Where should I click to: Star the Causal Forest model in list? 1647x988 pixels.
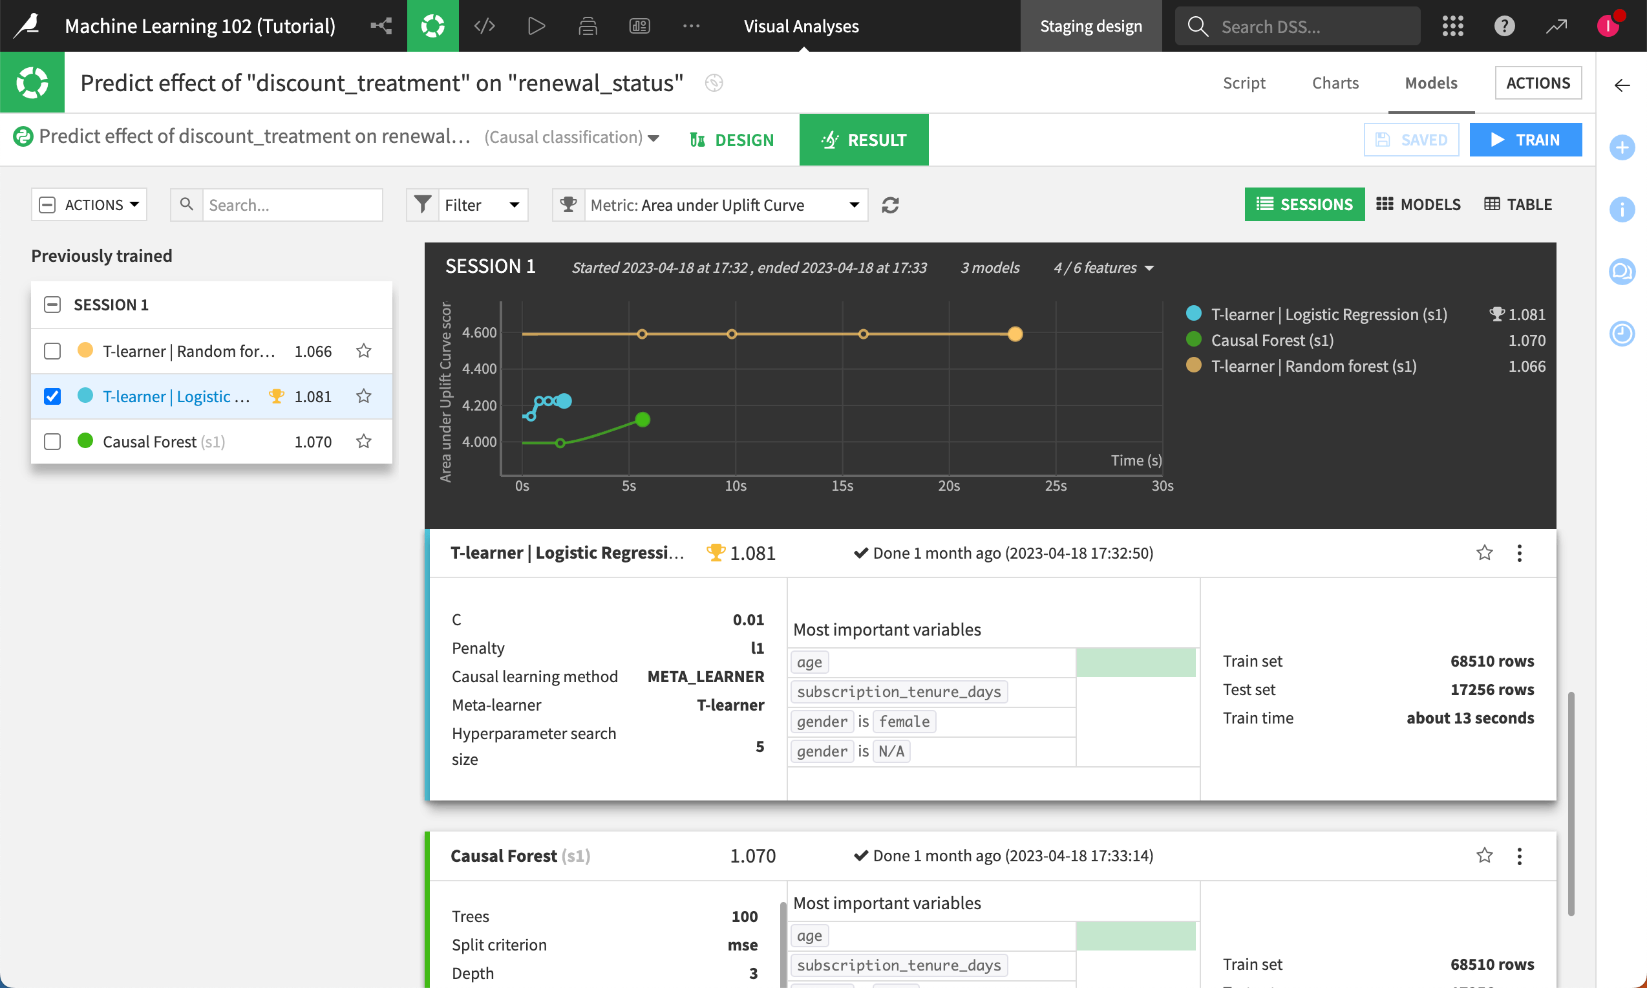[x=363, y=442]
